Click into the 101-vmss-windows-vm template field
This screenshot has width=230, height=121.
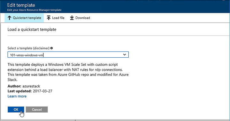point(68,54)
